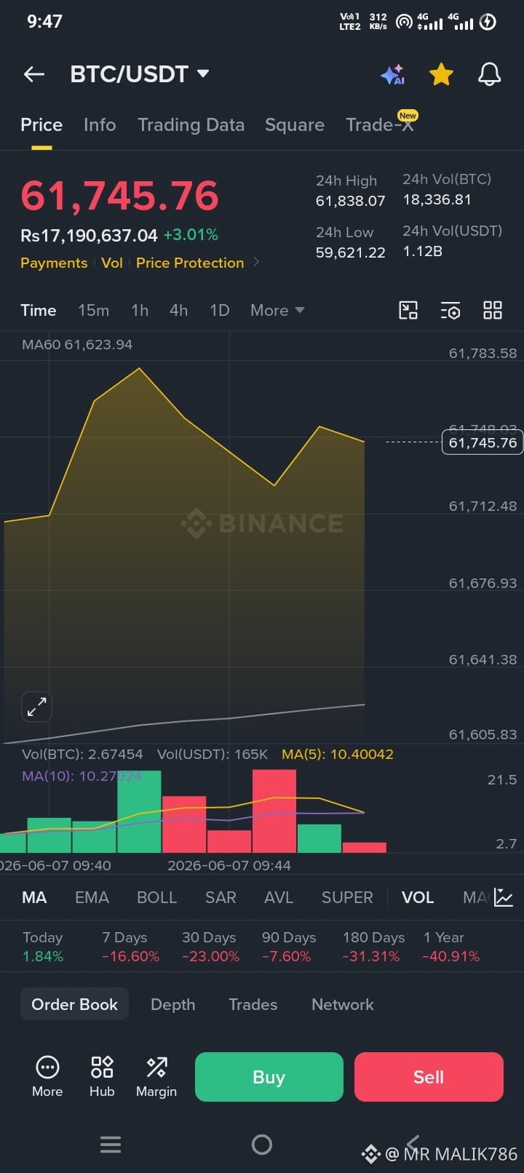Click the MA60 61,623.94 label

(x=77, y=345)
